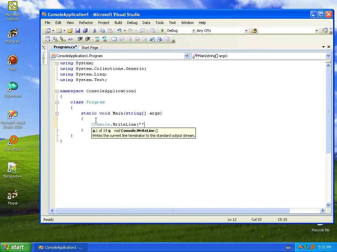Click the Open File folder icon
This screenshot has height=252, width=337.
(70, 31)
